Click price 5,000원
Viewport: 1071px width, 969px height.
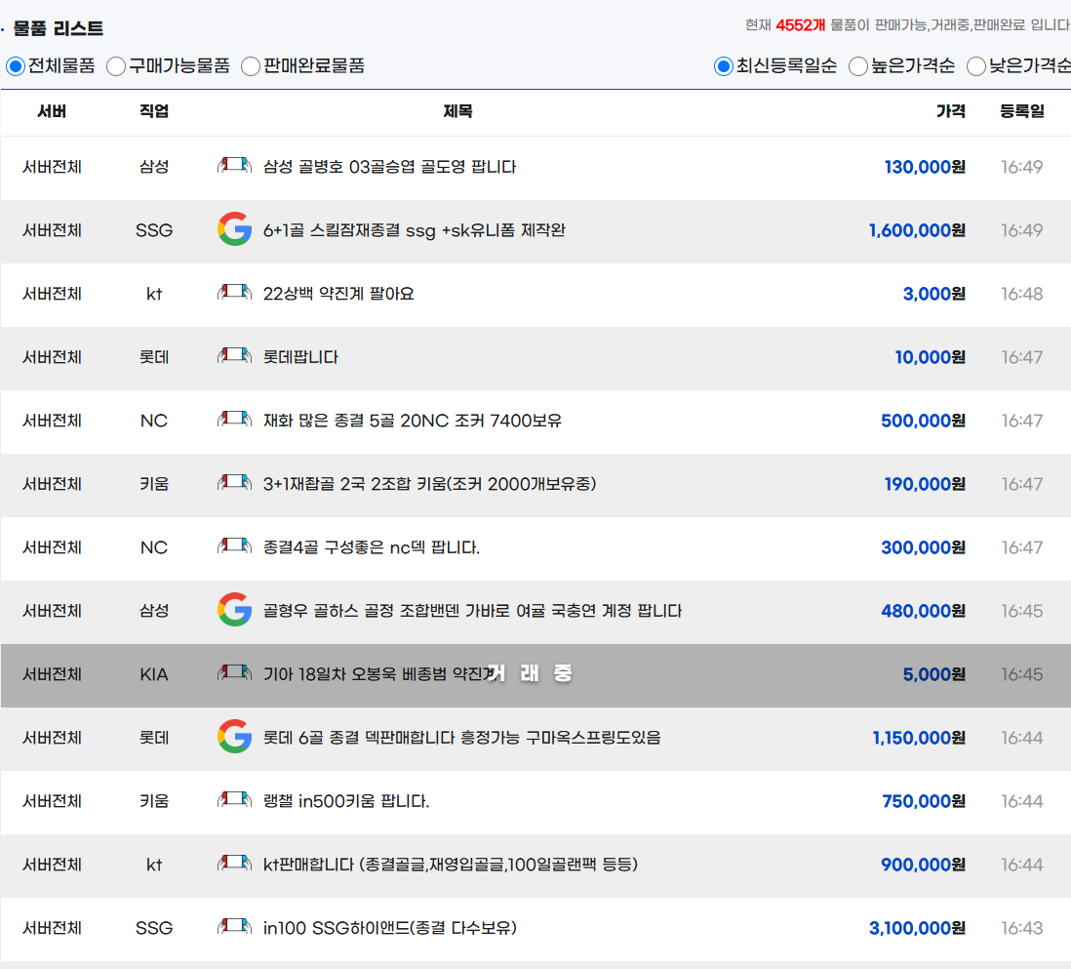pyautogui.click(x=934, y=674)
